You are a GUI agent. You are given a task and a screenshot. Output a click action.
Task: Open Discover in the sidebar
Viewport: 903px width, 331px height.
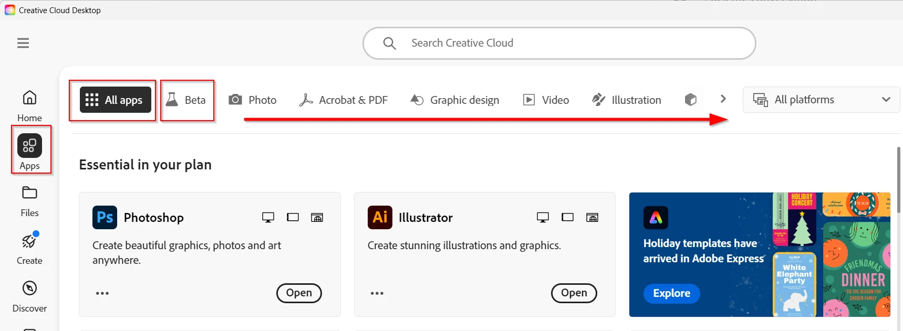29,296
